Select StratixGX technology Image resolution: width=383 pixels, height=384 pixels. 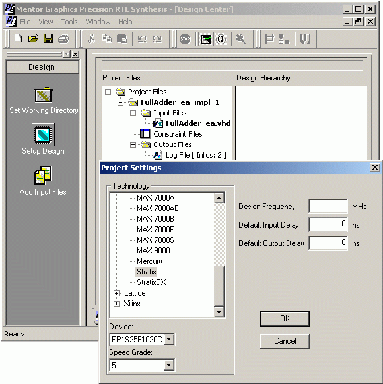(x=151, y=282)
